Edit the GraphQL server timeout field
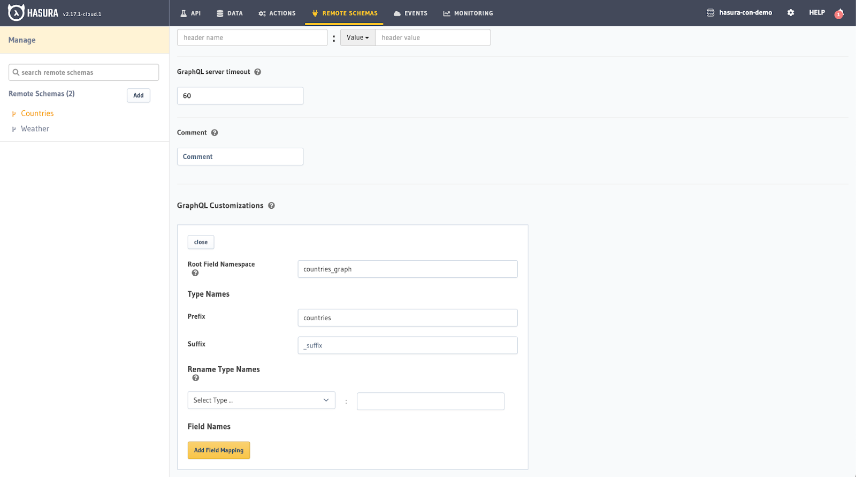Viewport: 856px width, 477px height. click(x=240, y=96)
